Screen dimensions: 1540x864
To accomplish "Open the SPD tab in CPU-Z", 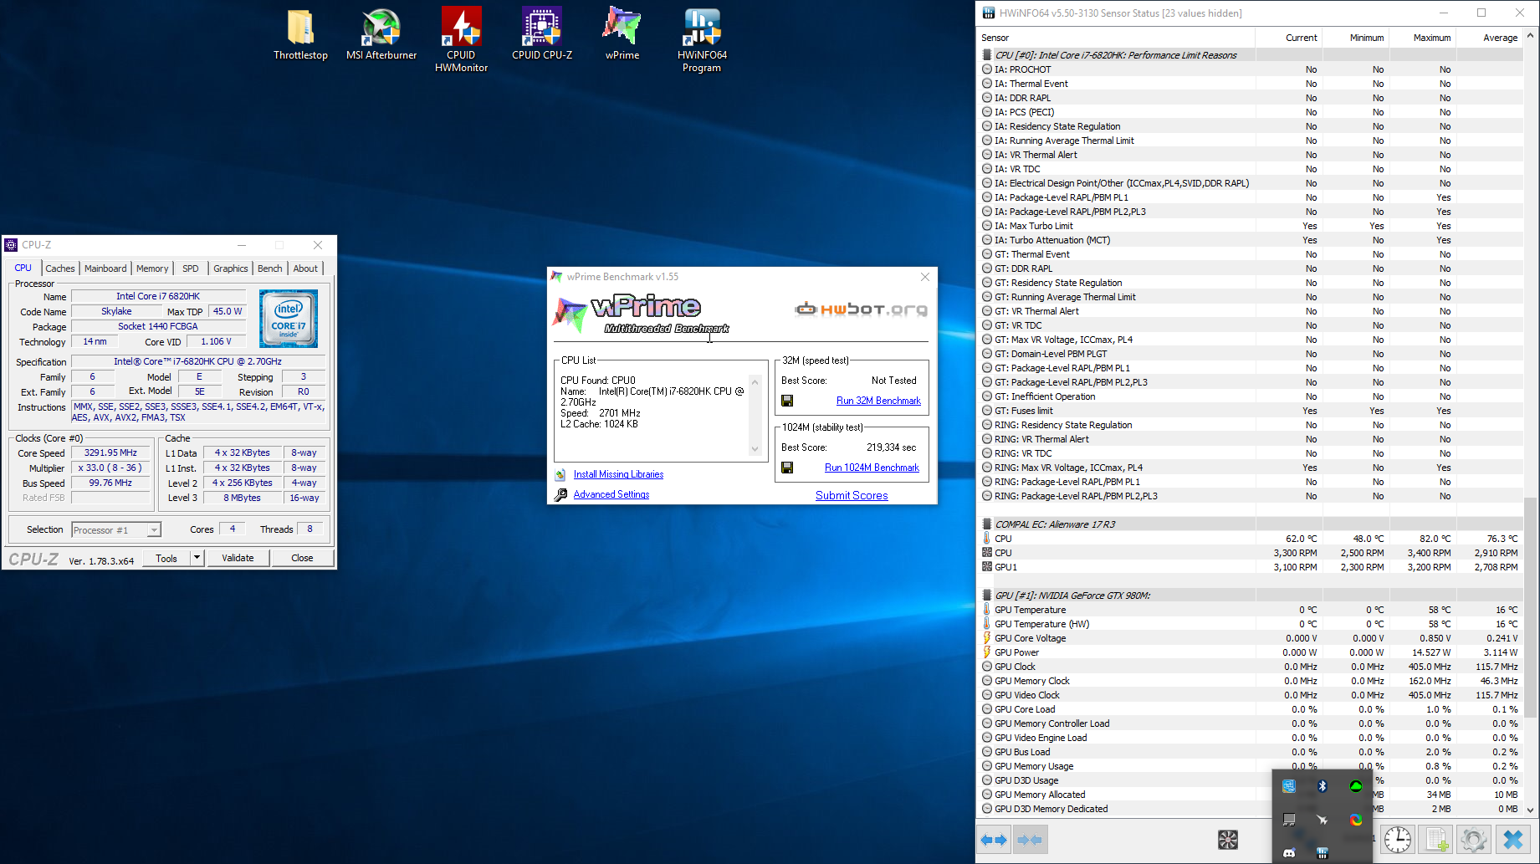I will coord(191,268).
